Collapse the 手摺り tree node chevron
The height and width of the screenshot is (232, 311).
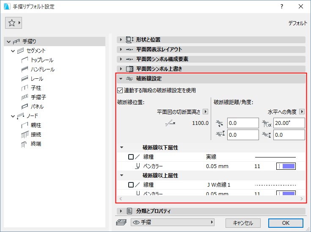click(8, 41)
